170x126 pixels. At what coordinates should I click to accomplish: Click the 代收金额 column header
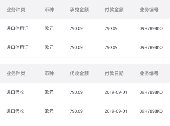point(79,73)
